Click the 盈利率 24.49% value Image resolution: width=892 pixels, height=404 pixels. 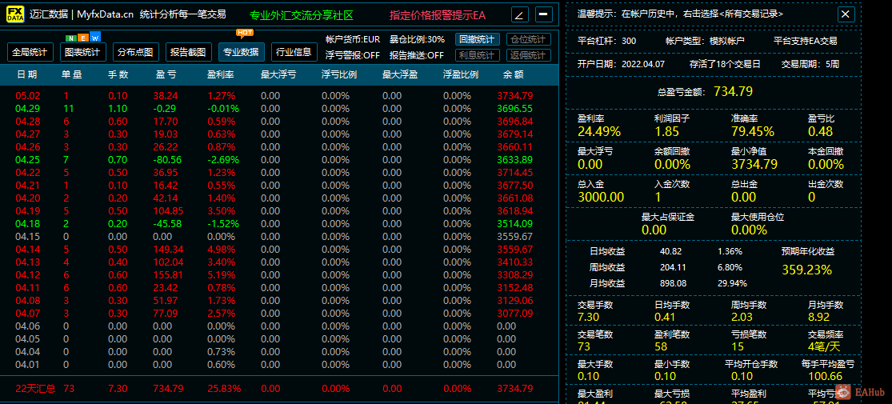[599, 131]
